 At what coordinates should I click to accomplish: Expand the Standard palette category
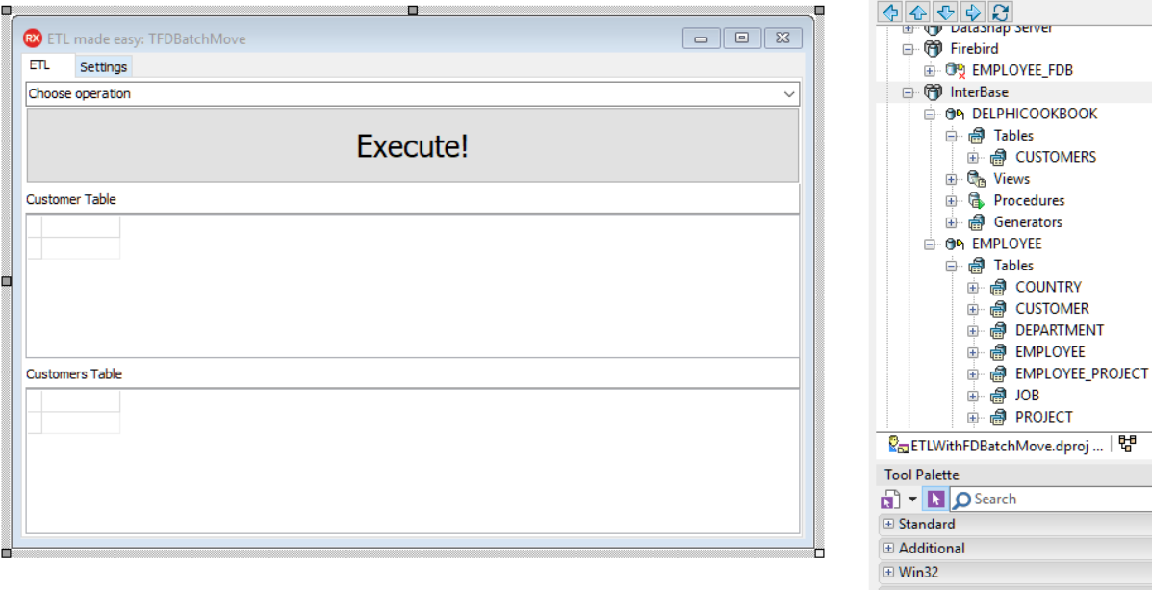coord(889,524)
